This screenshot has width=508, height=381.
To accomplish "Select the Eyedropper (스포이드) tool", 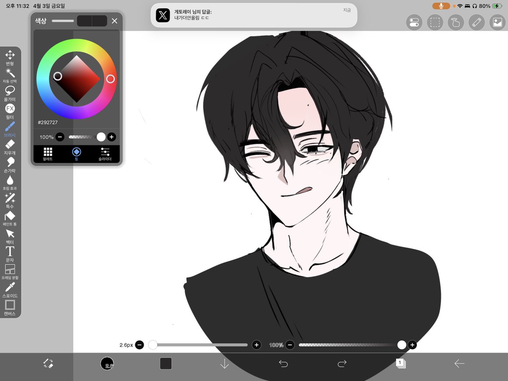I will pyautogui.click(x=10, y=290).
